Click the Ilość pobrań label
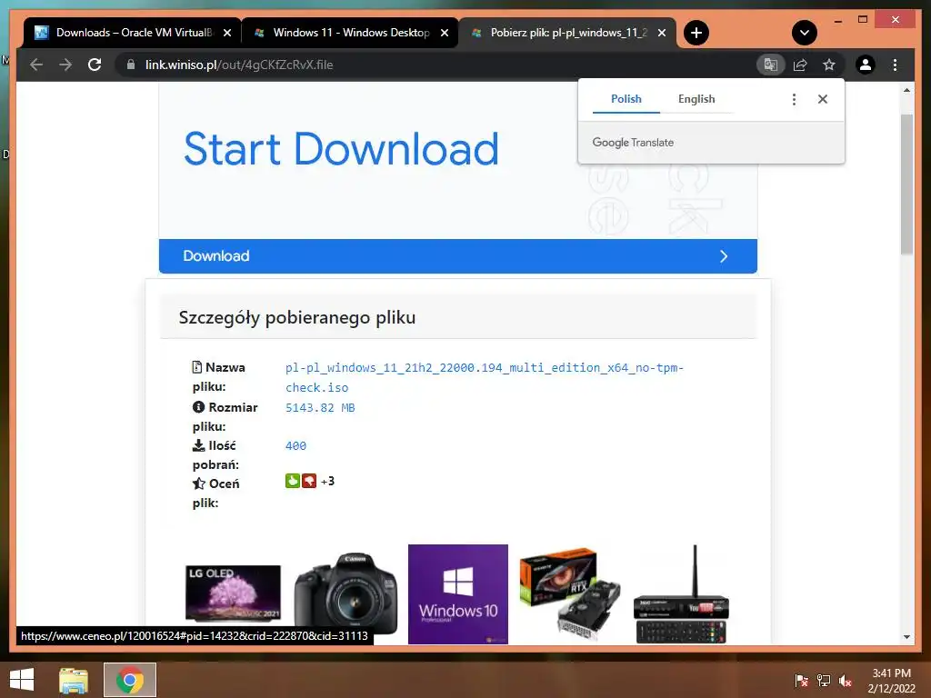931x698 pixels. coord(215,454)
